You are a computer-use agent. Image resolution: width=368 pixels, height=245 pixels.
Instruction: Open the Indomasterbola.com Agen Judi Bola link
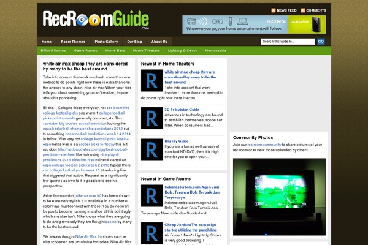[x=192, y=192]
